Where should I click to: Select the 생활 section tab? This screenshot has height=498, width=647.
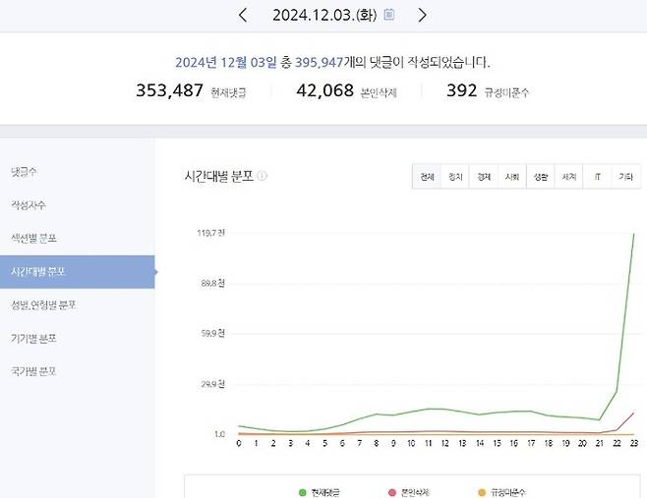pyautogui.click(x=541, y=177)
